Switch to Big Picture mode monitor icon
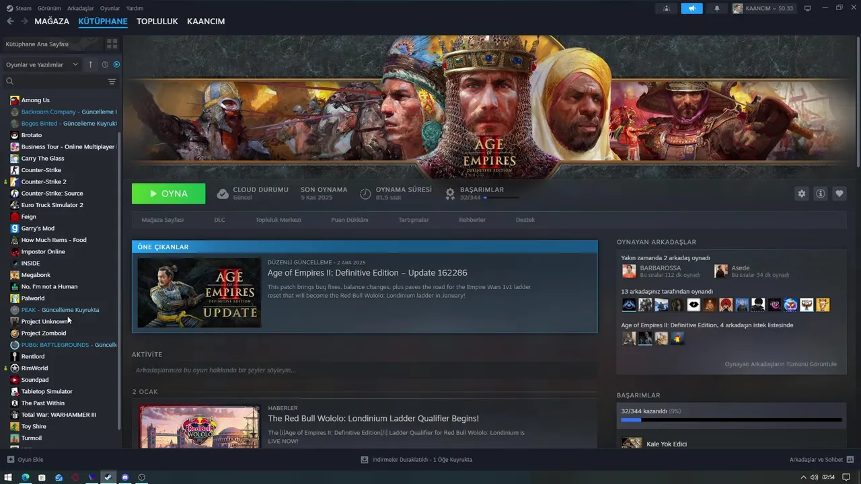 808,8
